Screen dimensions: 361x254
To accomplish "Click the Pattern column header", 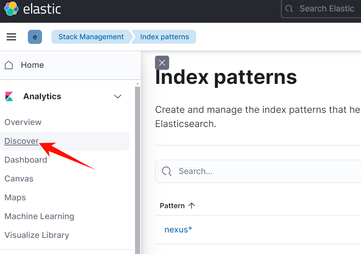I will click(x=177, y=205).
